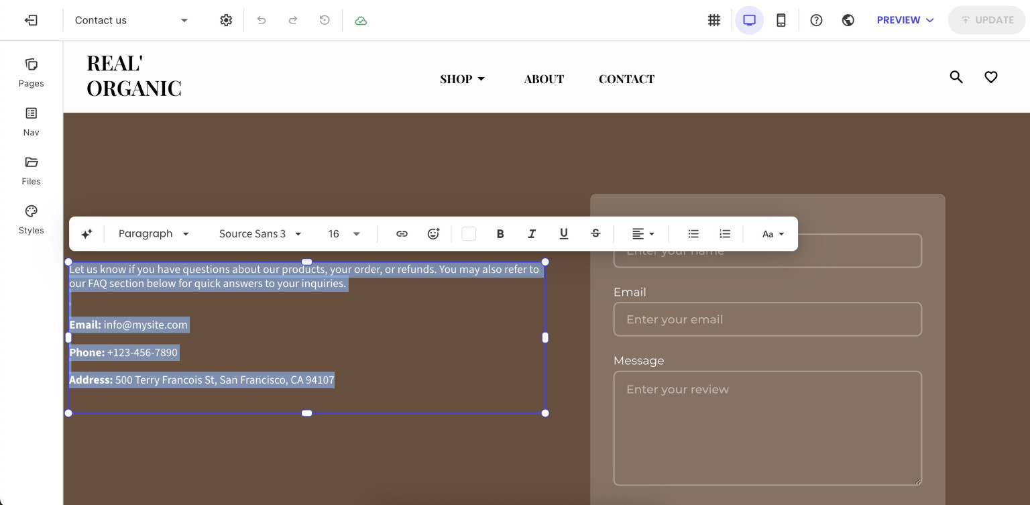
Task: Open the PREVIEW dropdown
Action: (905, 20)
